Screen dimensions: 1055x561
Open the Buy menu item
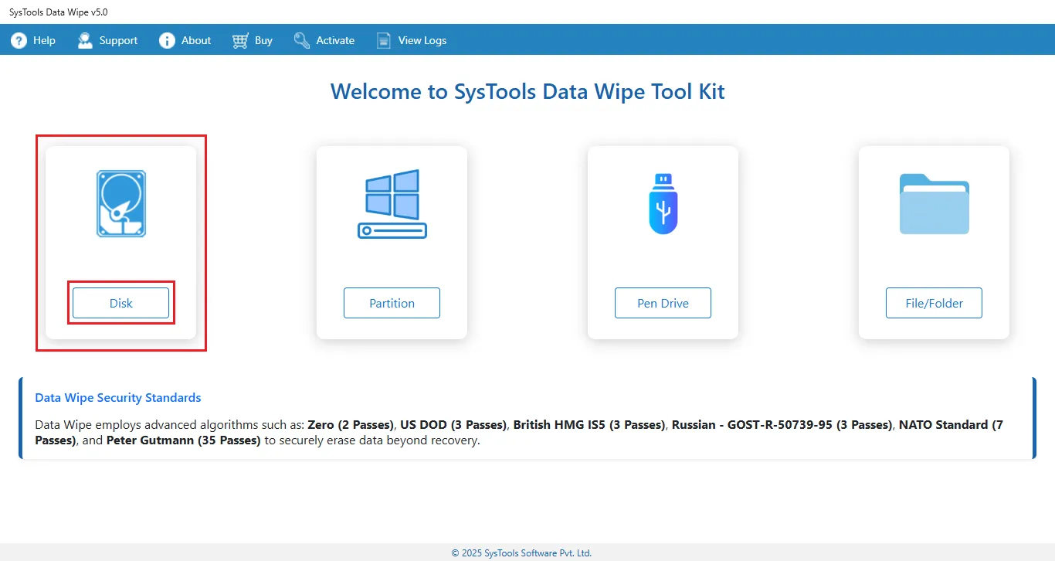[253, 40]
